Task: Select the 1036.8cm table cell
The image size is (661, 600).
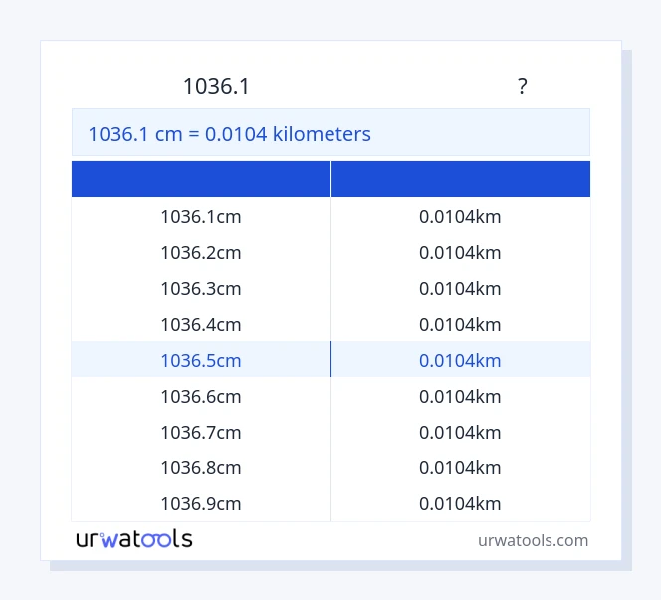Action: tap(201, 467)
